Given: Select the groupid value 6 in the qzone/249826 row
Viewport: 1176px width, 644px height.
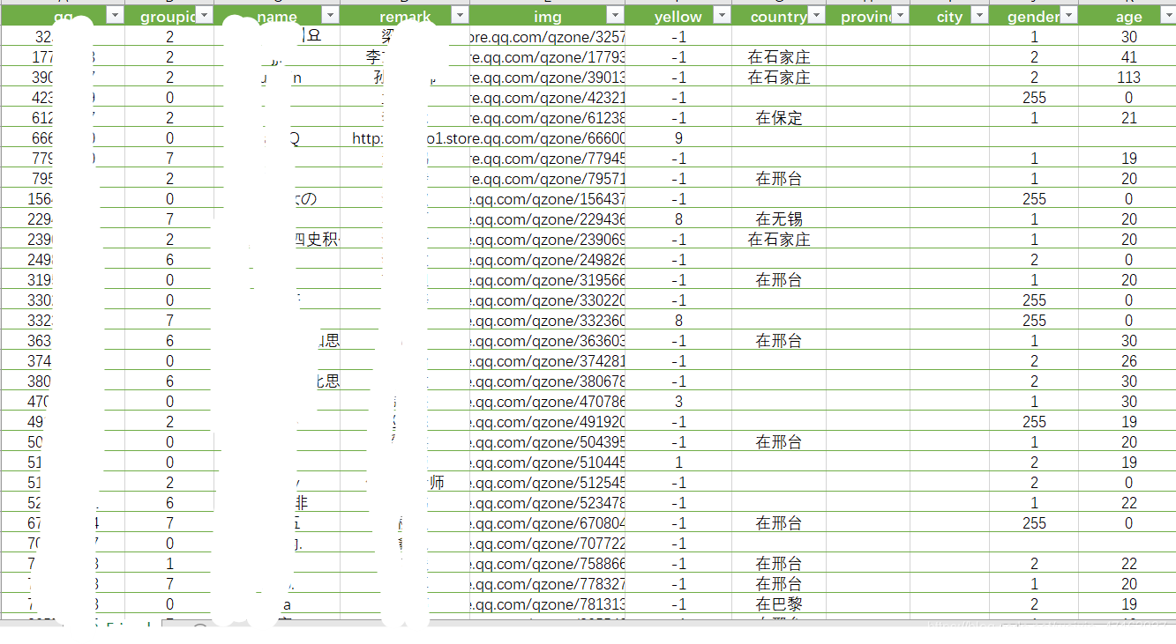Looking at the screenshot, I should click(x=169, y=260).
